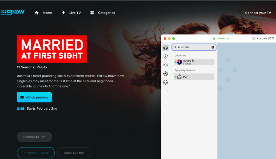Image resolution: width=276 pixels, height=159 pixels.
Task: Click the Specialty Servers heading
Action: tap(185, 70)
